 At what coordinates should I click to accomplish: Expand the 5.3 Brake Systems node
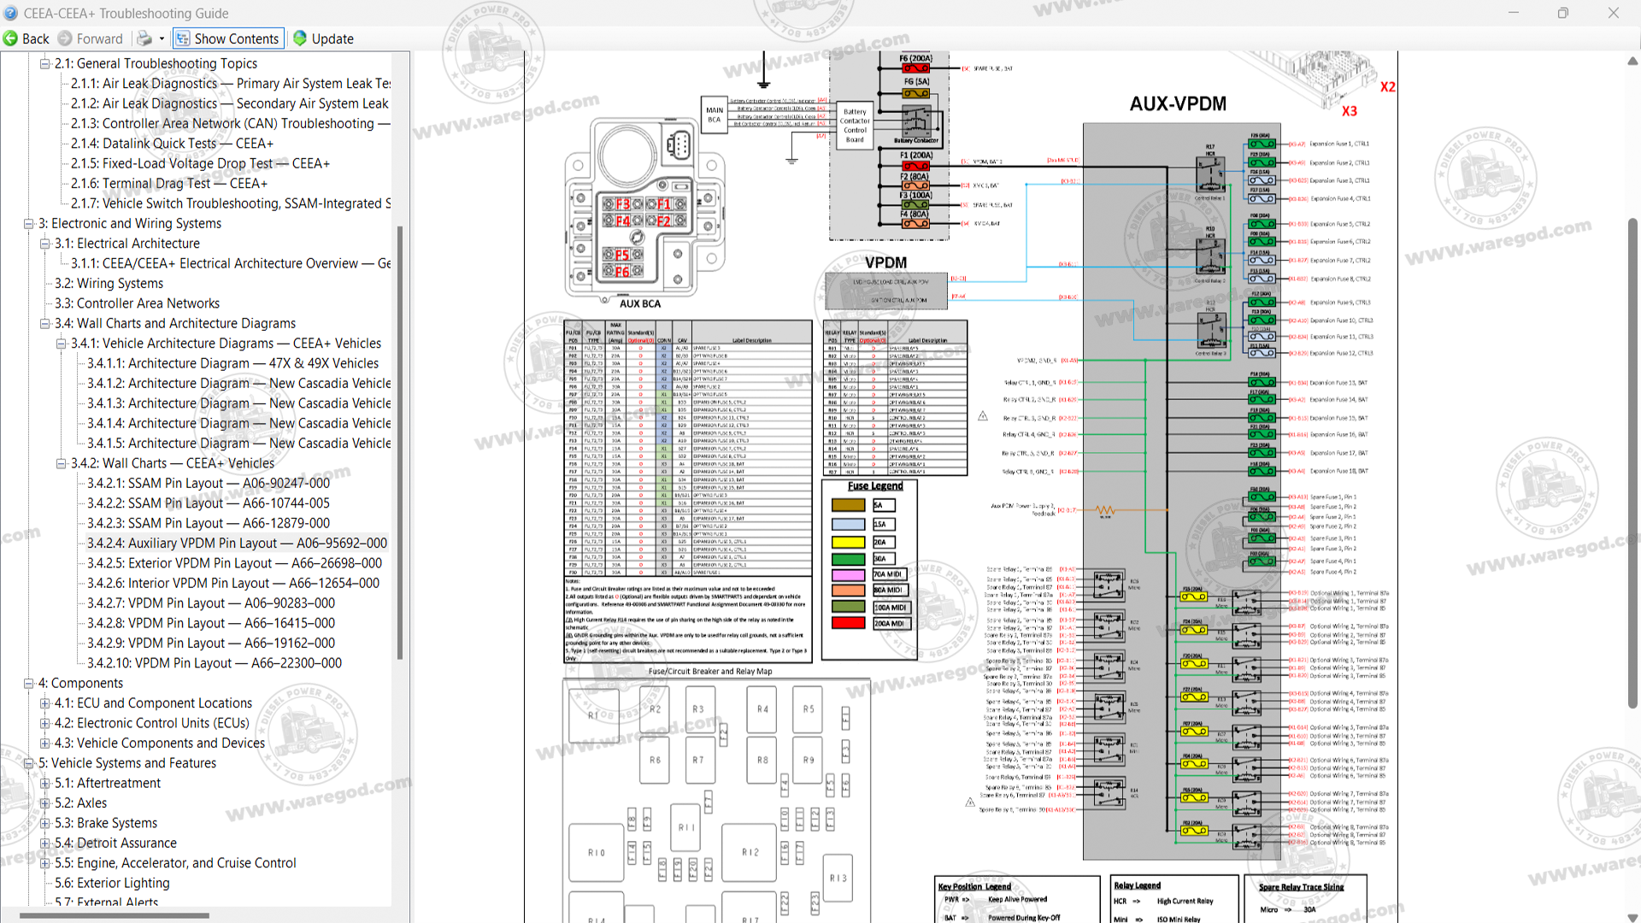[x=44, y=823]
